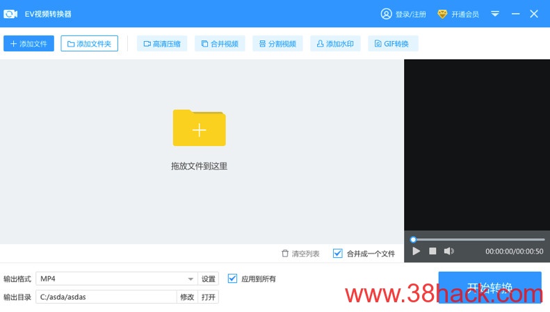This screenshot has height=312, width=550.
Task: Click the 设置 format settings button
Action: pyautogui.click(x=209, y=279)
